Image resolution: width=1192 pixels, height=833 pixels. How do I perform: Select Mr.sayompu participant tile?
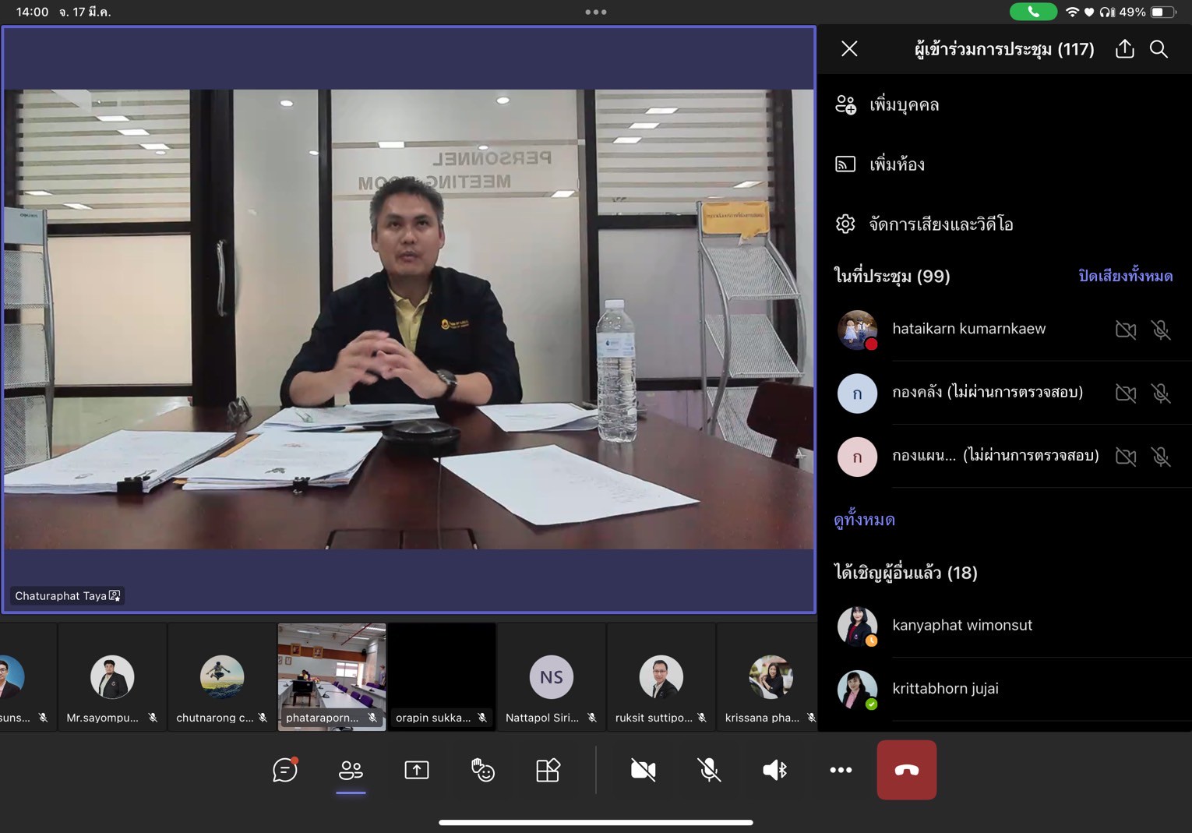click(x=112, y=676)
